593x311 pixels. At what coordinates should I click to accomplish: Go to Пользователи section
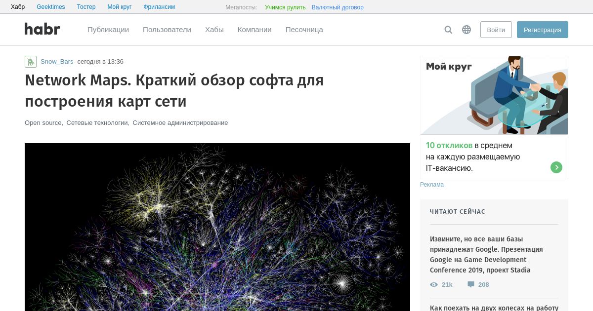click(167, 30)
